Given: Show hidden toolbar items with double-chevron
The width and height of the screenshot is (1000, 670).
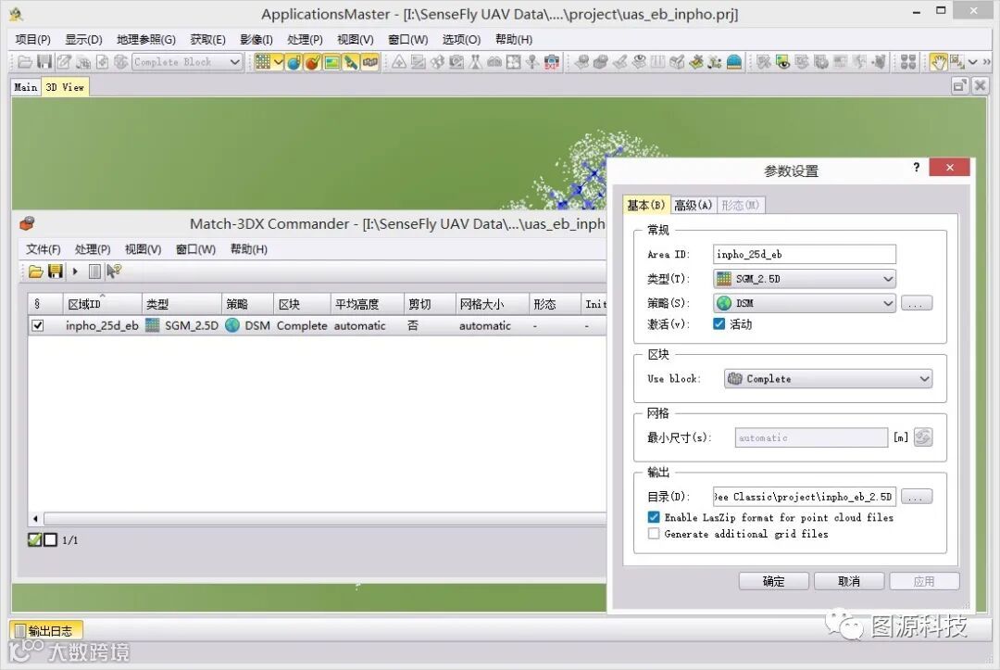Looking at the screenshot, I should [987, 62].
